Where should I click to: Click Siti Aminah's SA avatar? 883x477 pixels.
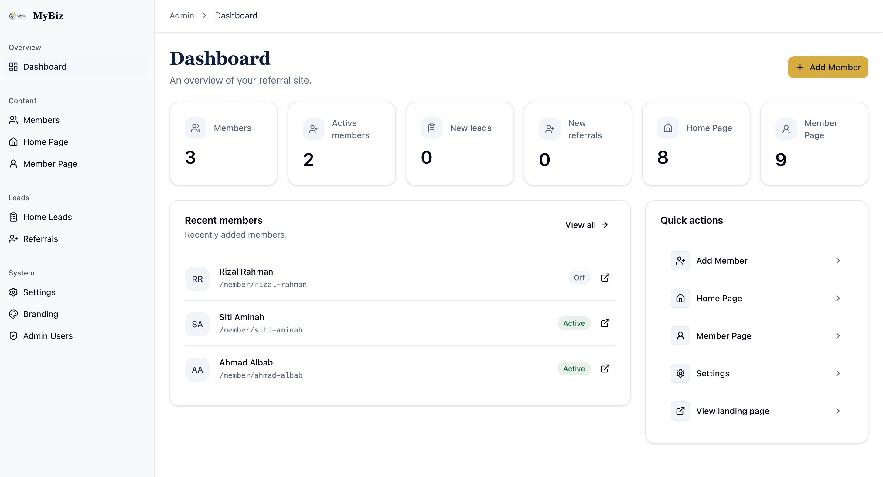(197, 324)
